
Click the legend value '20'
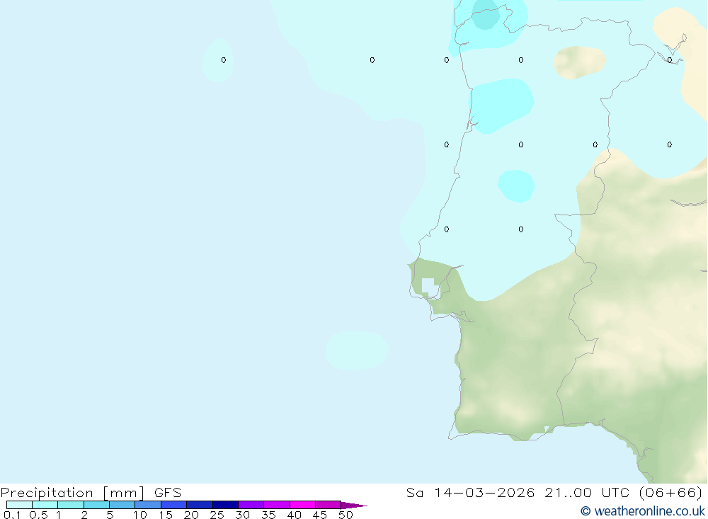pos(191,515)
